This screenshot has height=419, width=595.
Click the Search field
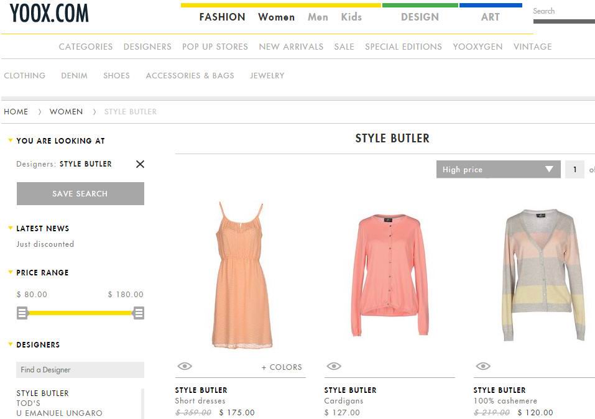pyautogui.click(x=564, y=11)
